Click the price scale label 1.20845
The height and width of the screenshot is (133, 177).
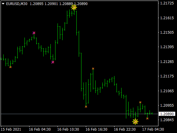tap(167, 120)
